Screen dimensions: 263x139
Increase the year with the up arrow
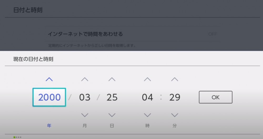49,79
